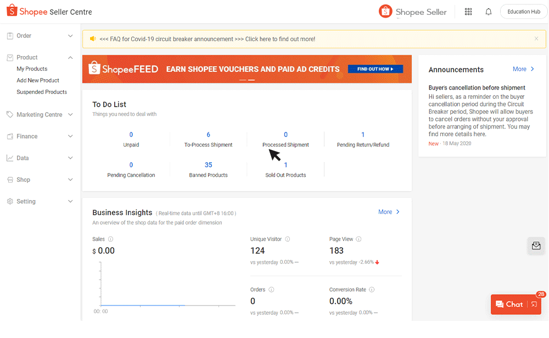Screen dimensions: 549x338
Task: Click More link in Business Insights
Action: pyautogui.click(x=385, y=212)
